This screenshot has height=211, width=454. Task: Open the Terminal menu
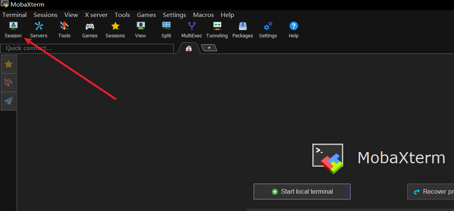point(15,15)
